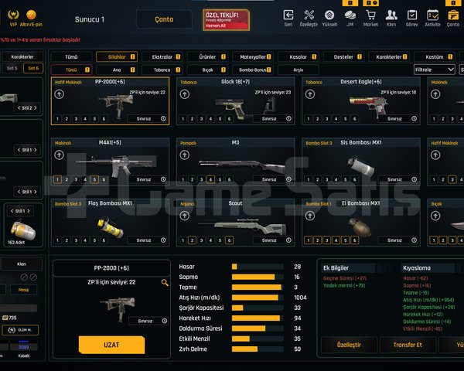Select the Sunucu 1 server label
Viewport: 464px width, 371px height.
pyautogui.click(x=90, y=19)
